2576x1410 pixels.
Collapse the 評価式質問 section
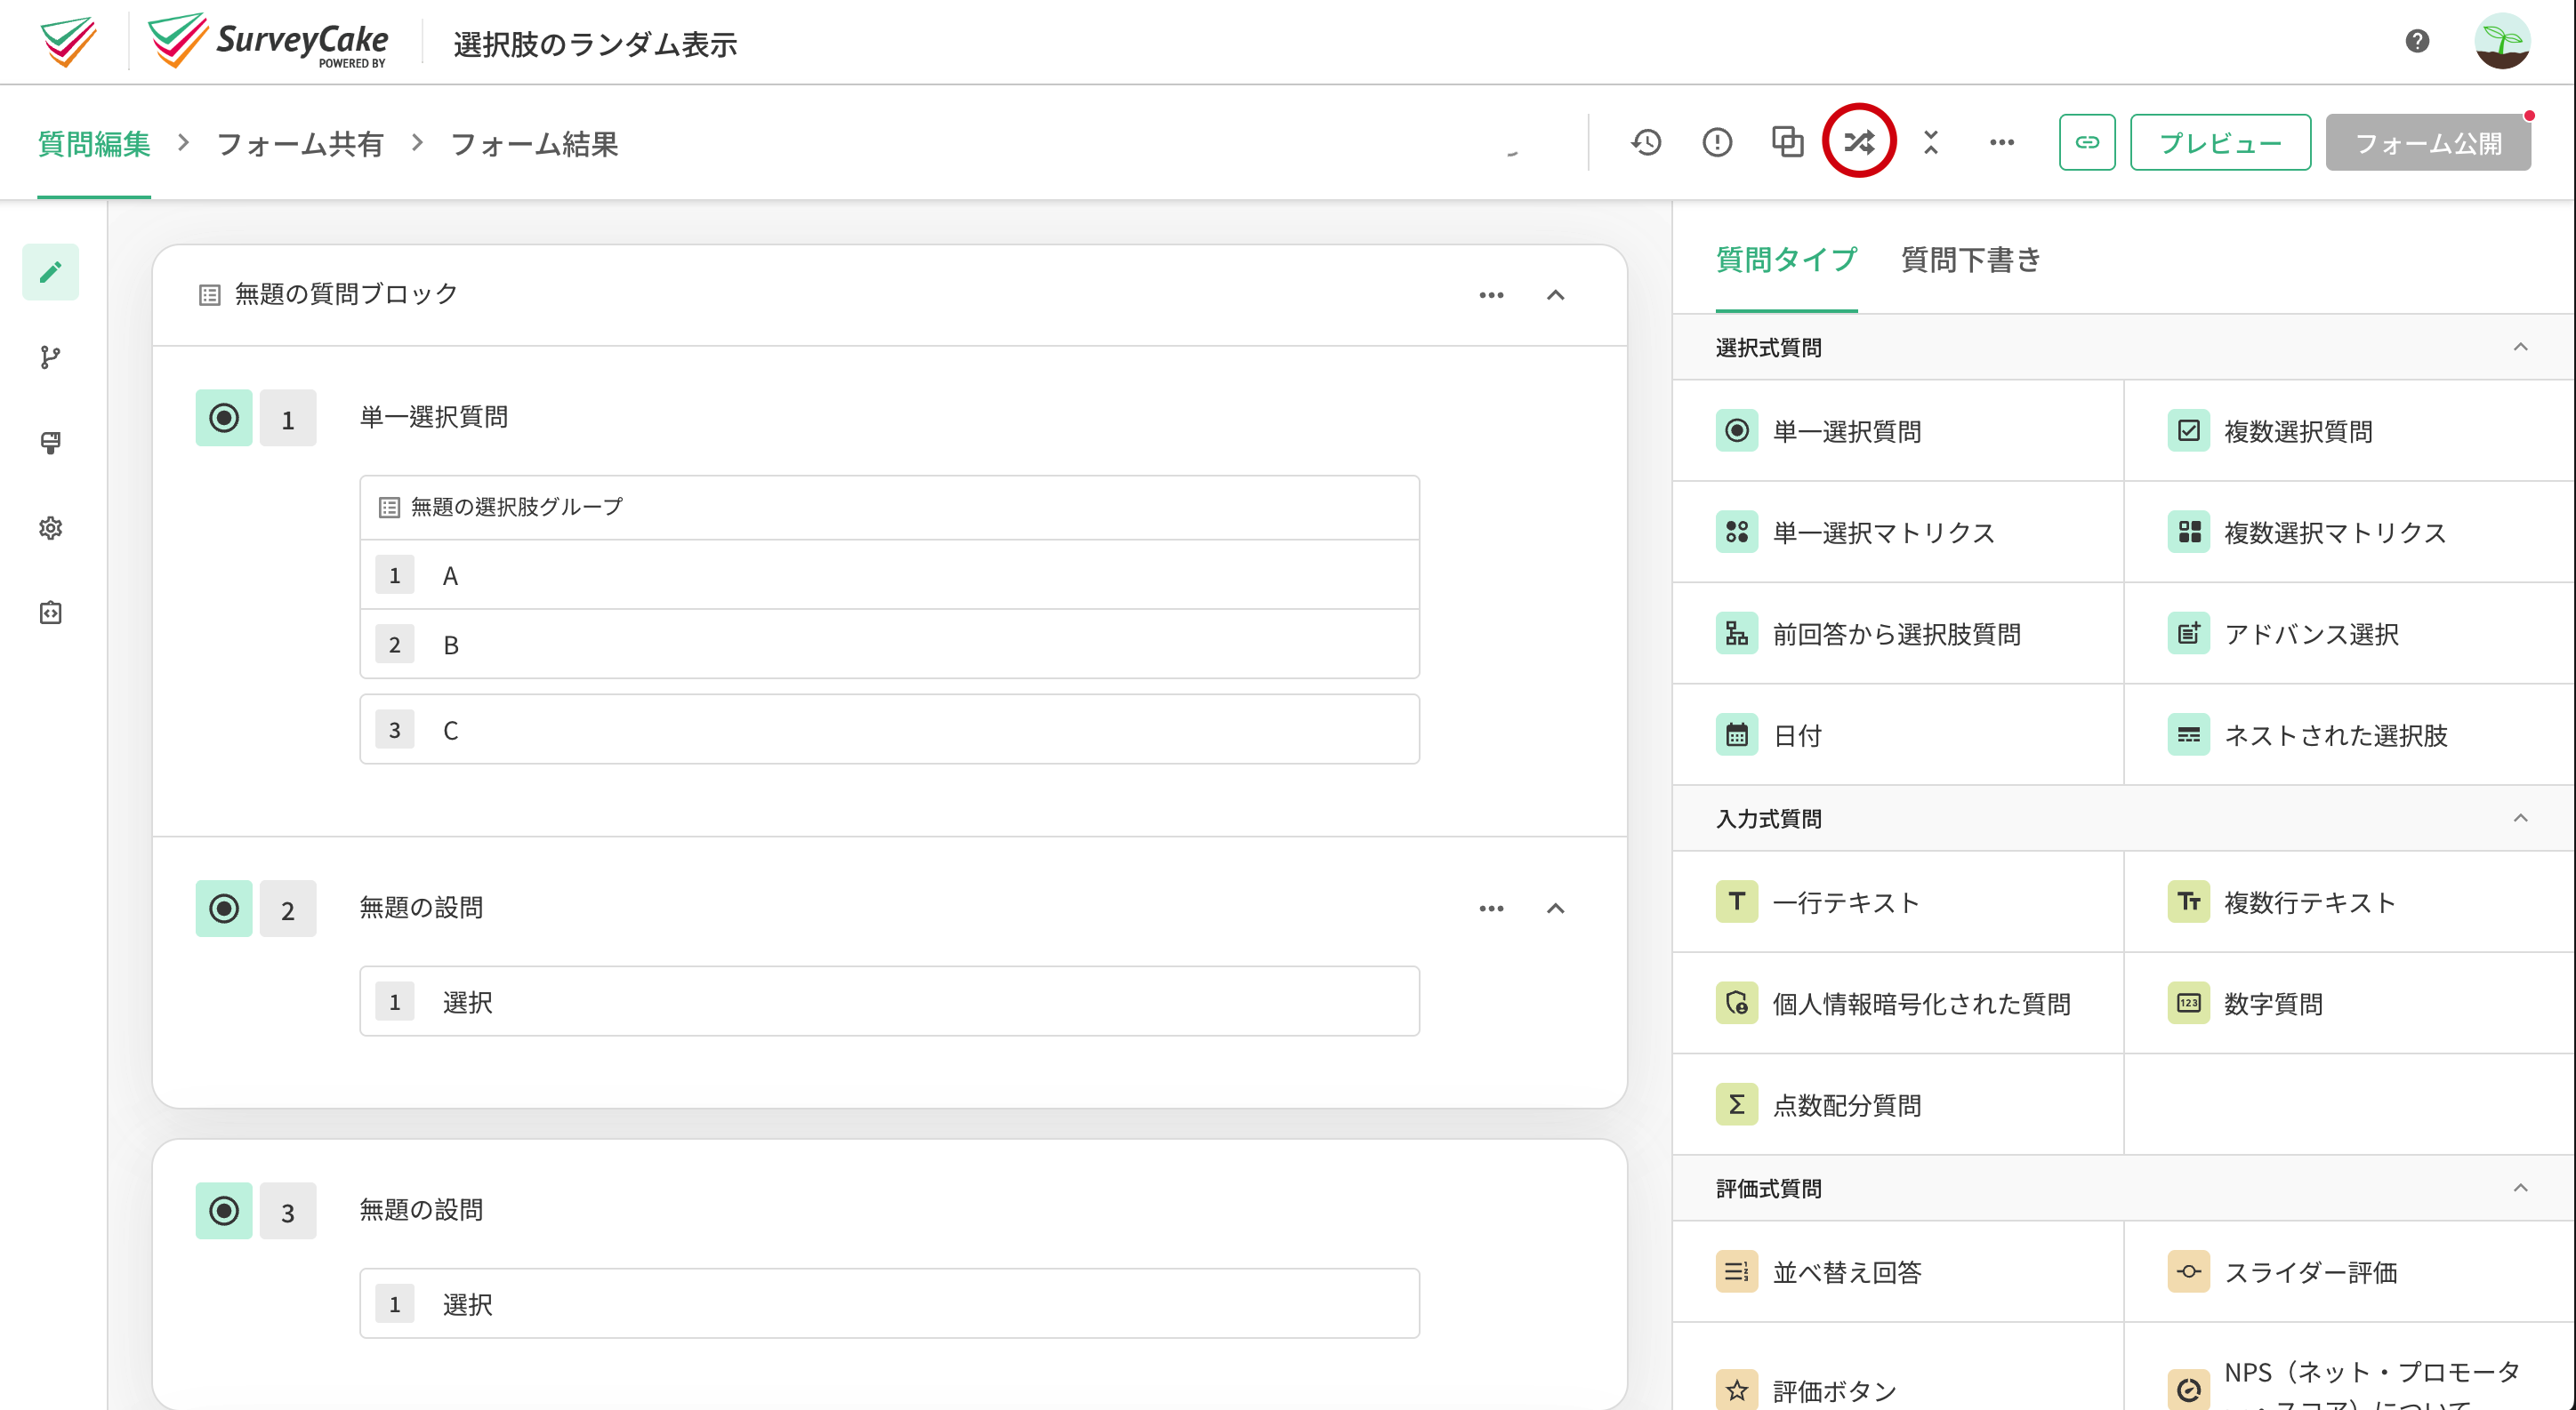tap(2520, 1187)
